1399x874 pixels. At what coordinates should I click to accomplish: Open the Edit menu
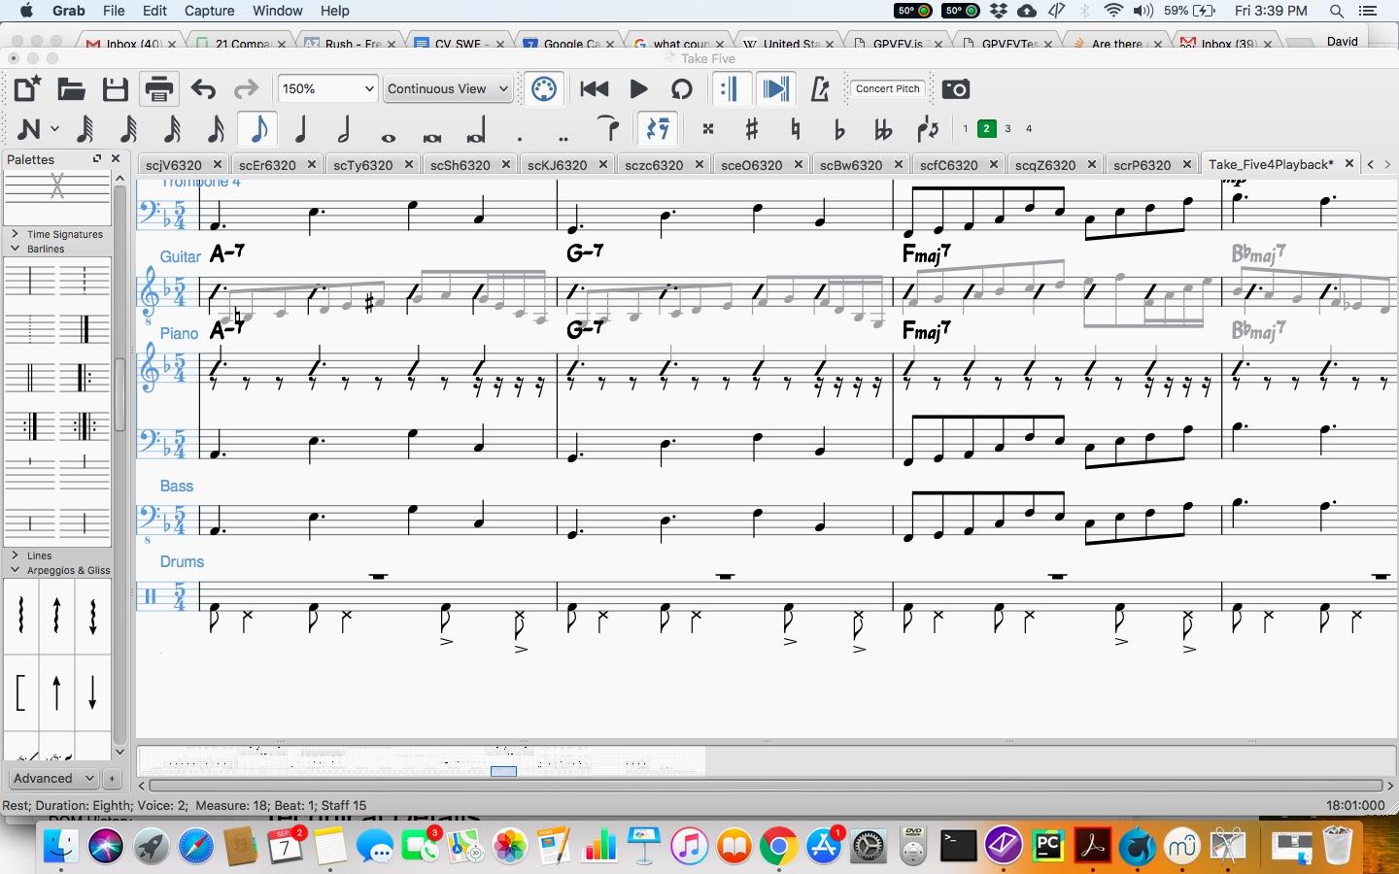pyautogui.click(x=154, y=11)
